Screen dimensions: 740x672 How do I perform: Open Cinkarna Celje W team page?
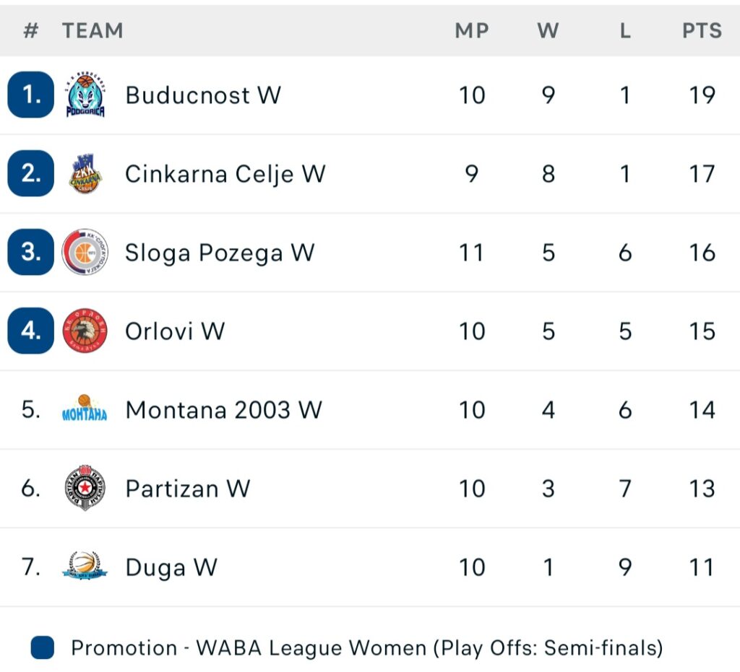point(225,174)
